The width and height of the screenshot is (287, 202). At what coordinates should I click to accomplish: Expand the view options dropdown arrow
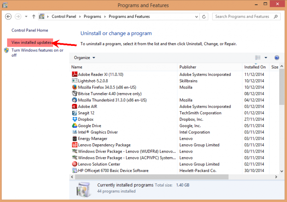[x=266, y=58]
